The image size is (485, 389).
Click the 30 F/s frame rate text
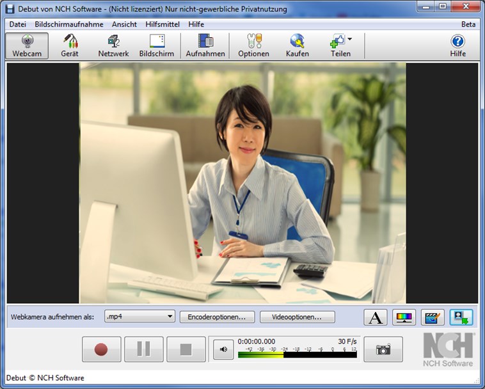tap(347, 342)
